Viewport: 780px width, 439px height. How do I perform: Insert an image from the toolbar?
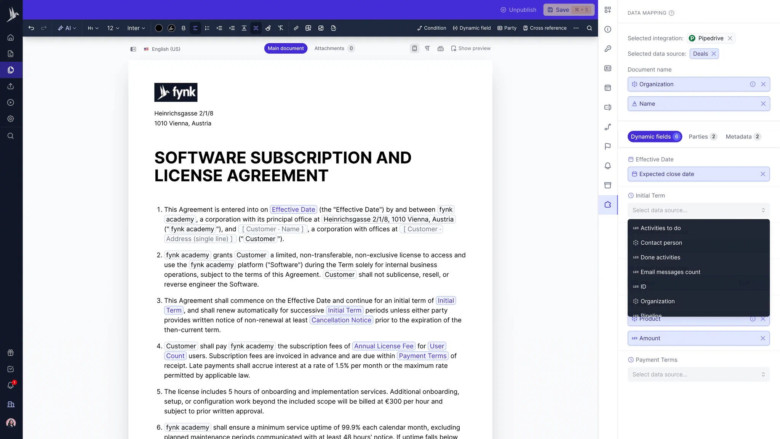[321, 28]
